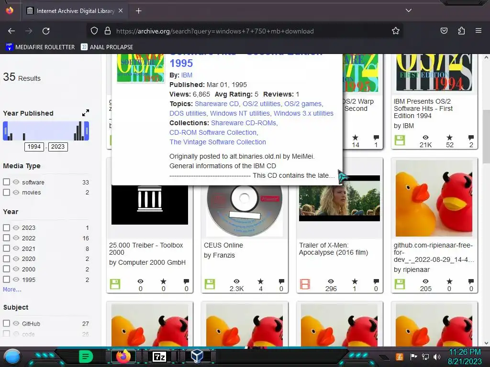Open IBM Presents OS/2 First Edition 1994 title
Image resolution: width=490 pixels, height=367 pixels.
point(423,108)
